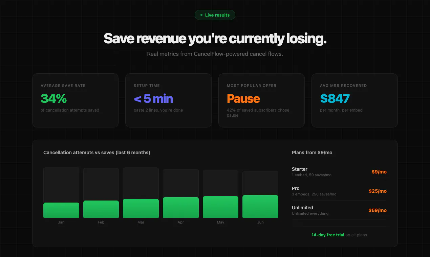This screenshot has width=430, height=257.
Task: Click the Plans from $9/mo heading
Action: coord(312,153)
